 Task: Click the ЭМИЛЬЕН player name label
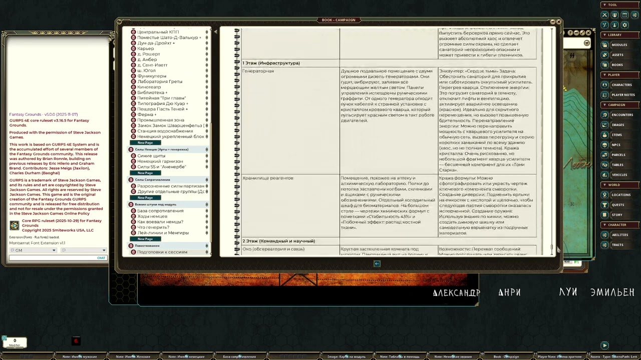pyautogui.click(x=612, y=292)
